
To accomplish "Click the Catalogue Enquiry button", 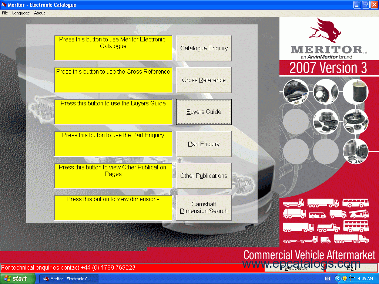I will pyautogui.click(x=204, y=48).
